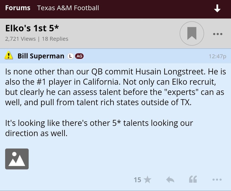Reply to the post with the arrow icon
Image resolution: width=231 pixels, height=191 pixels.
(x=170, y=180)
